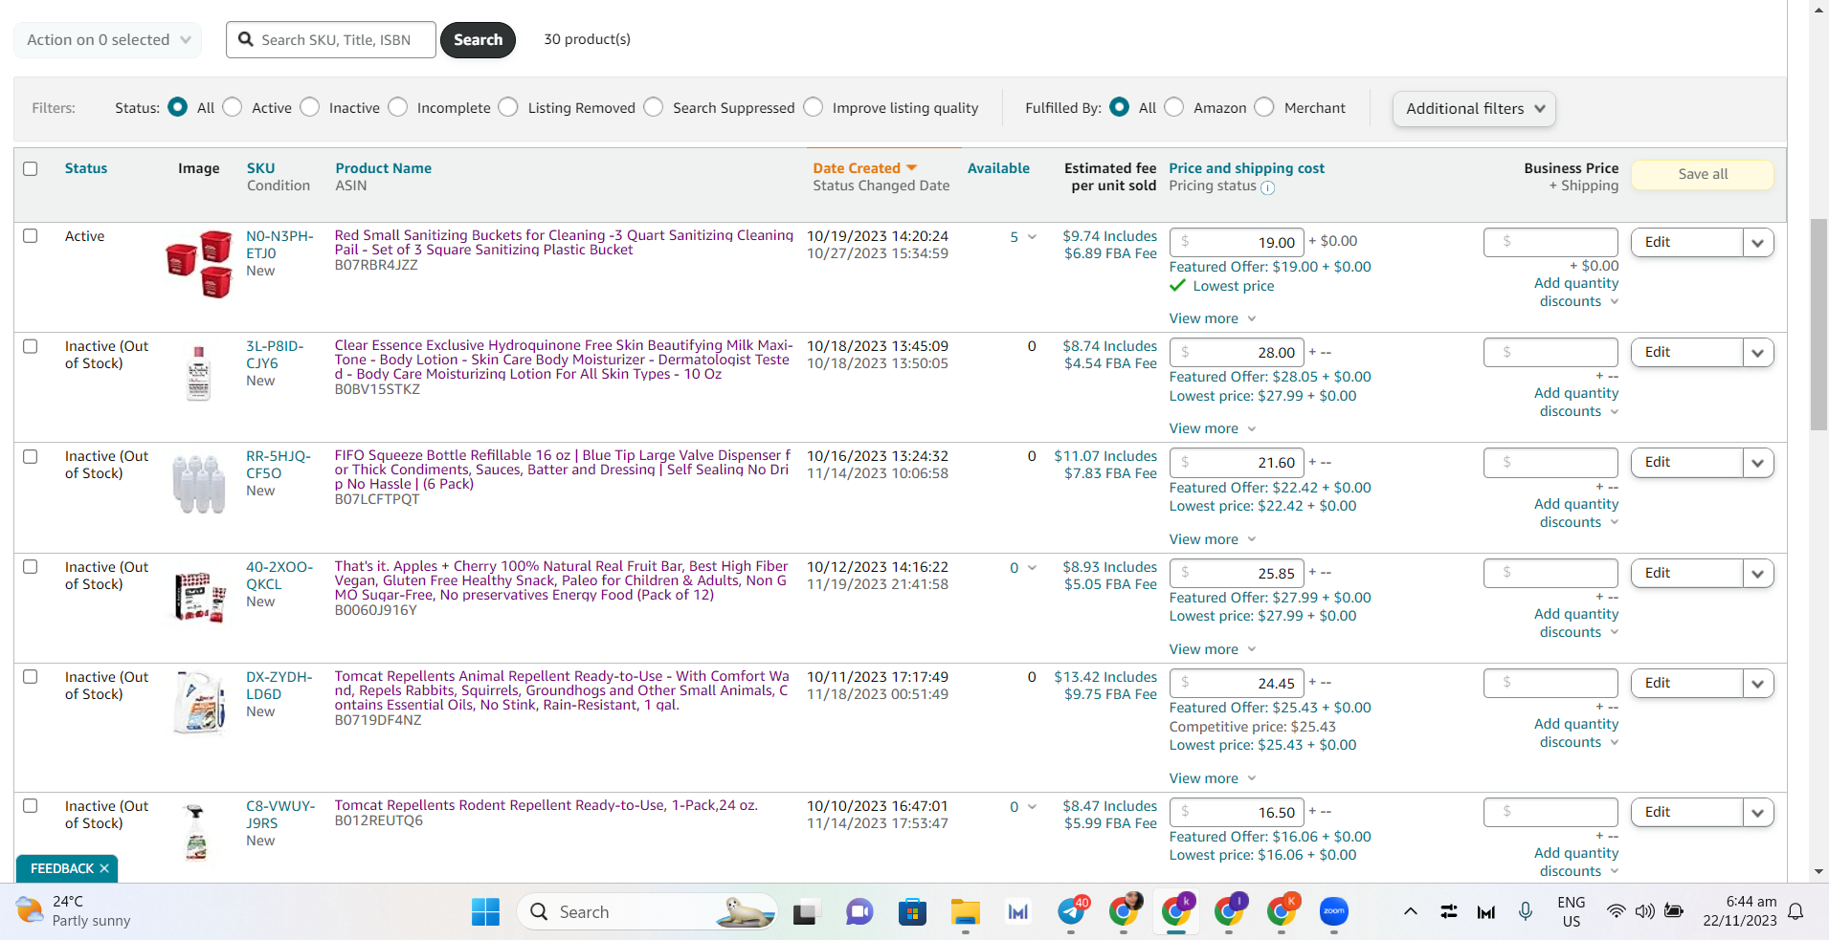Open the red sanitizing buckets product image

point(199,264)
